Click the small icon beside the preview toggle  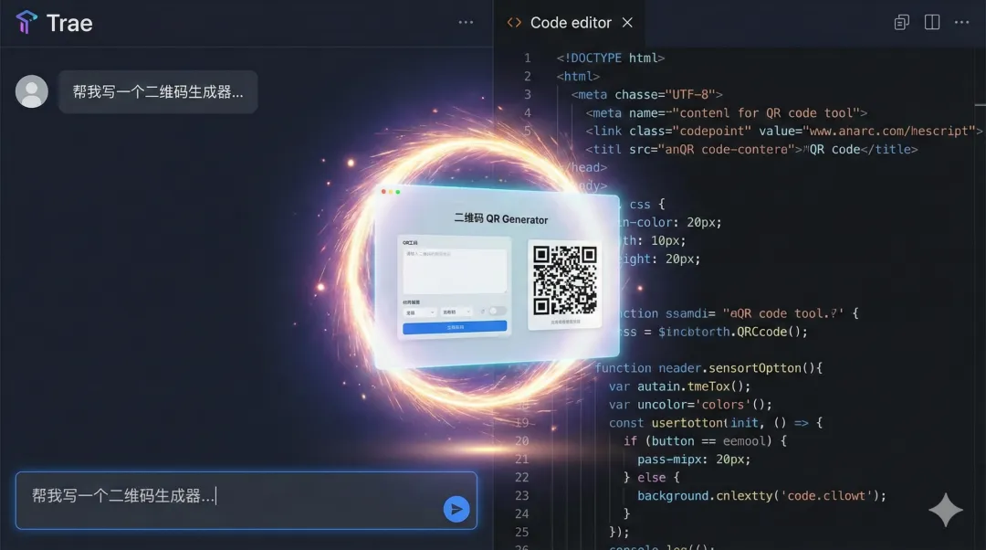(x=483, y=311)
